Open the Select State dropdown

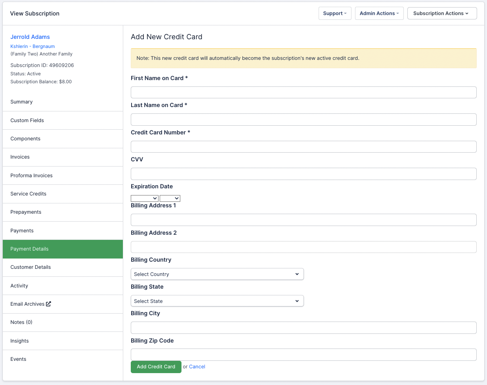217,301
